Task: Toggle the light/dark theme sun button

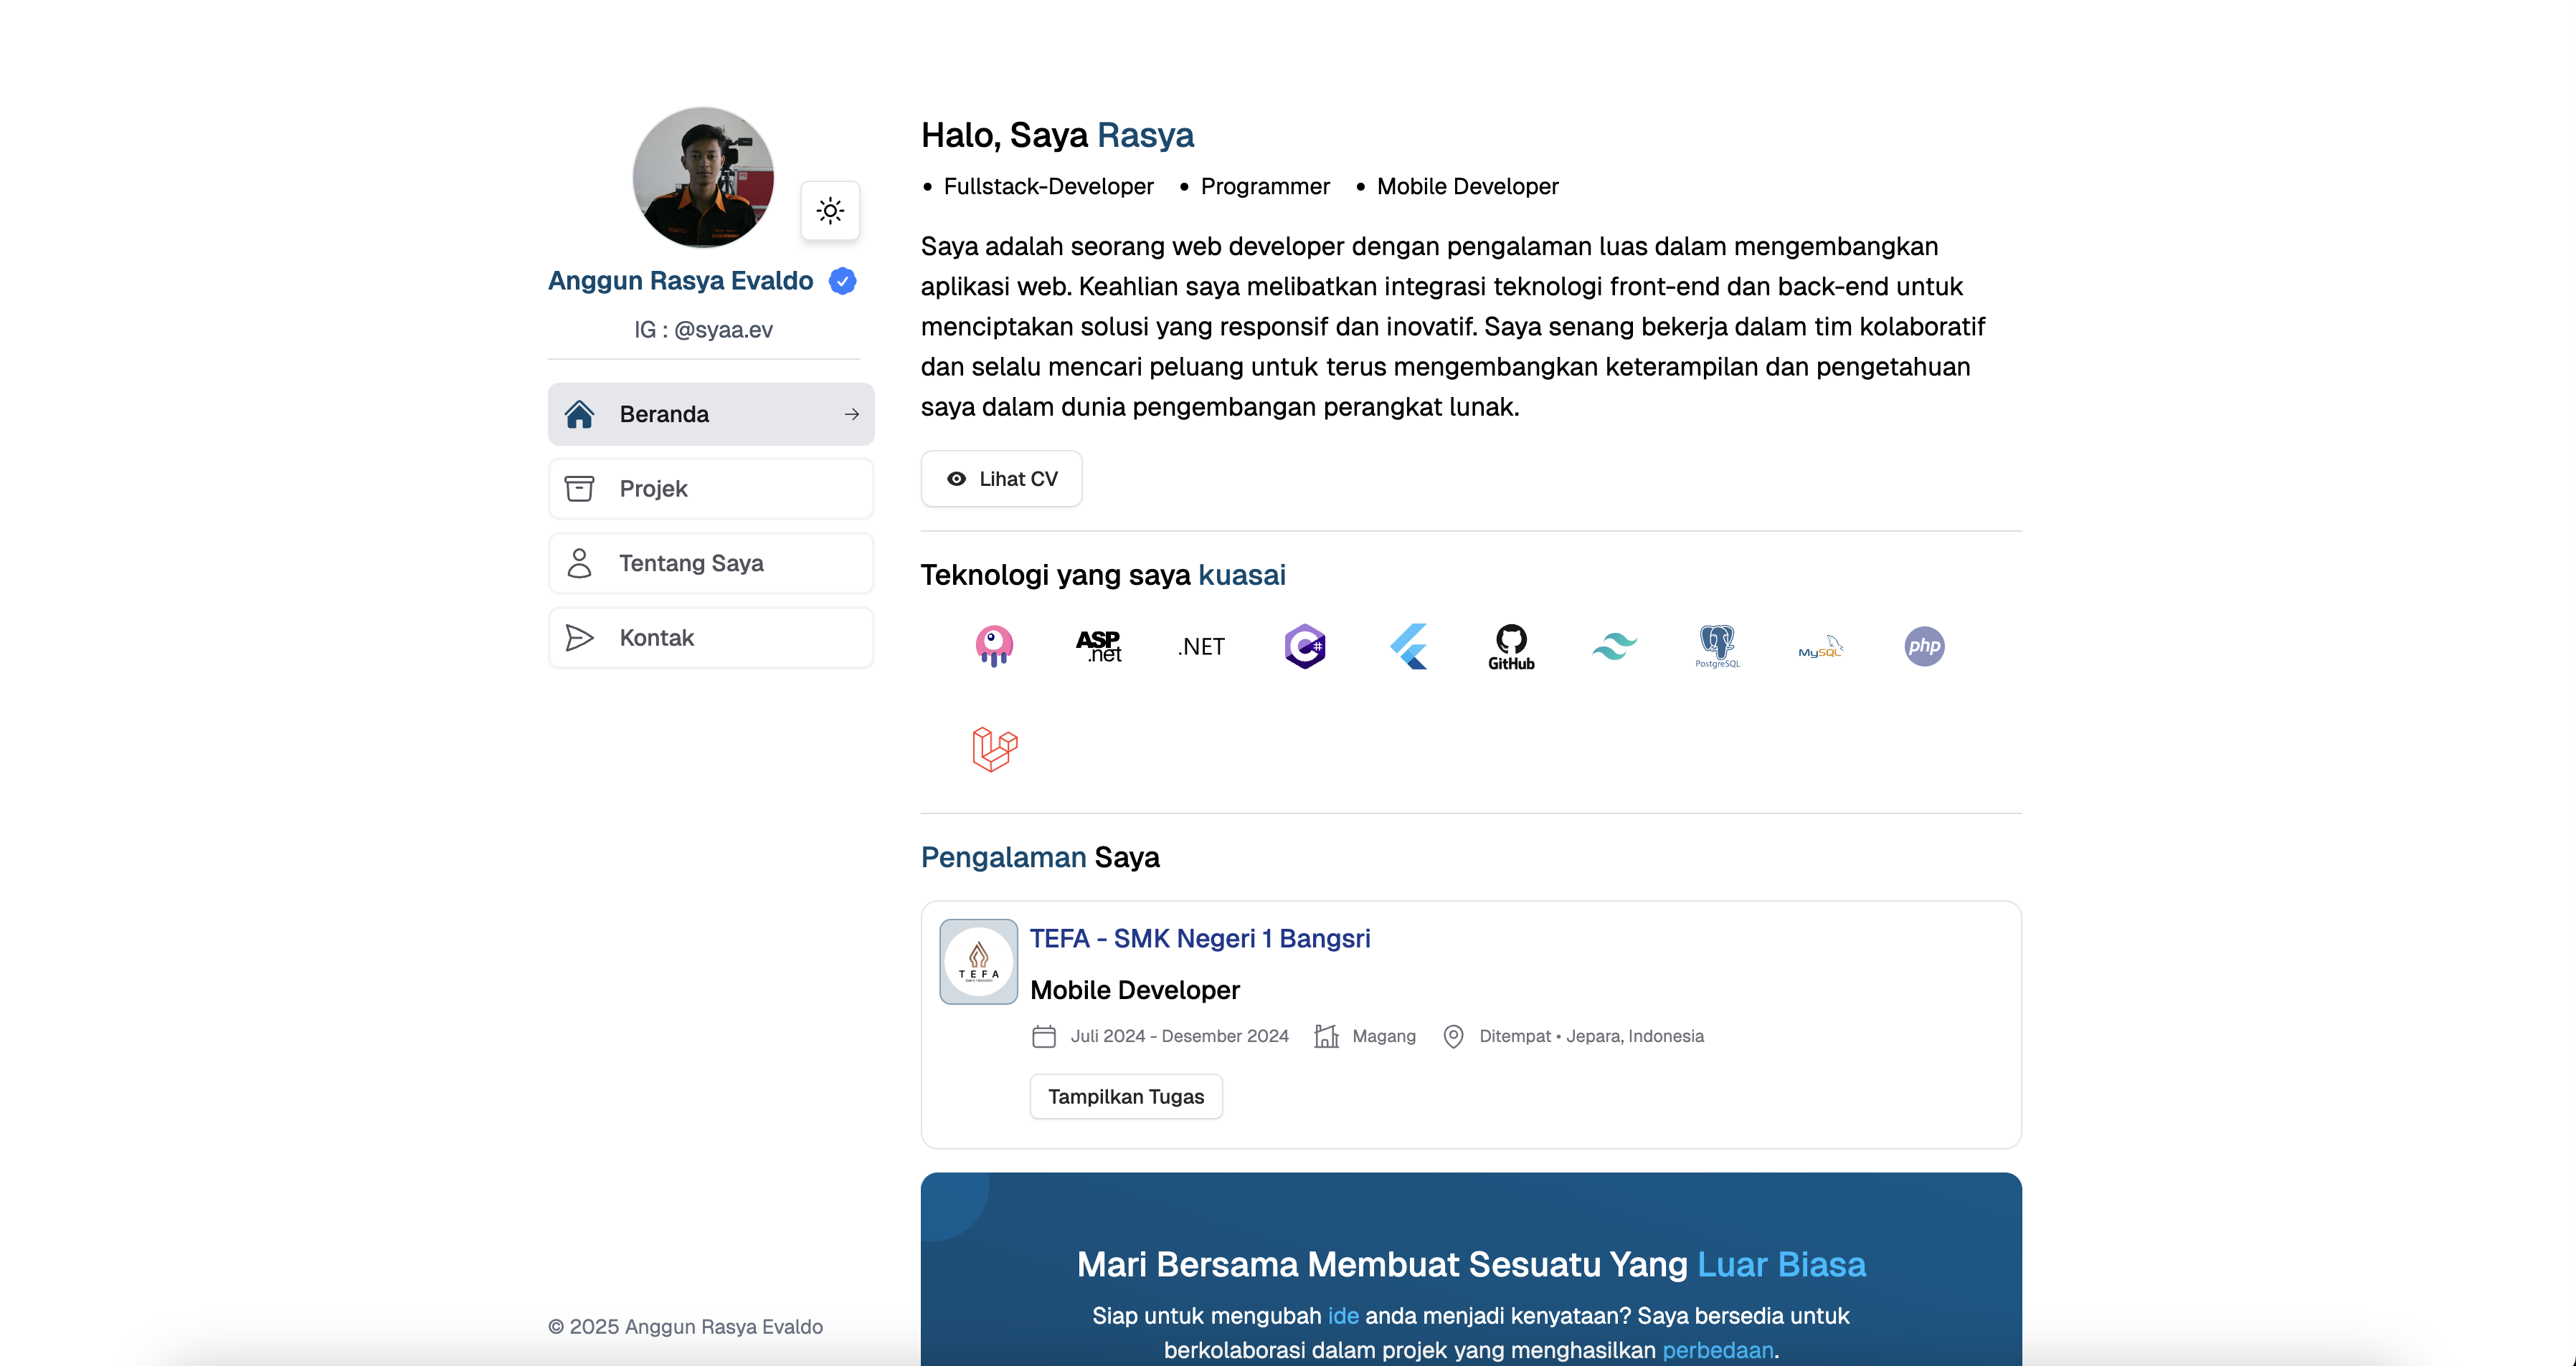Action: [x=830, y=211]
